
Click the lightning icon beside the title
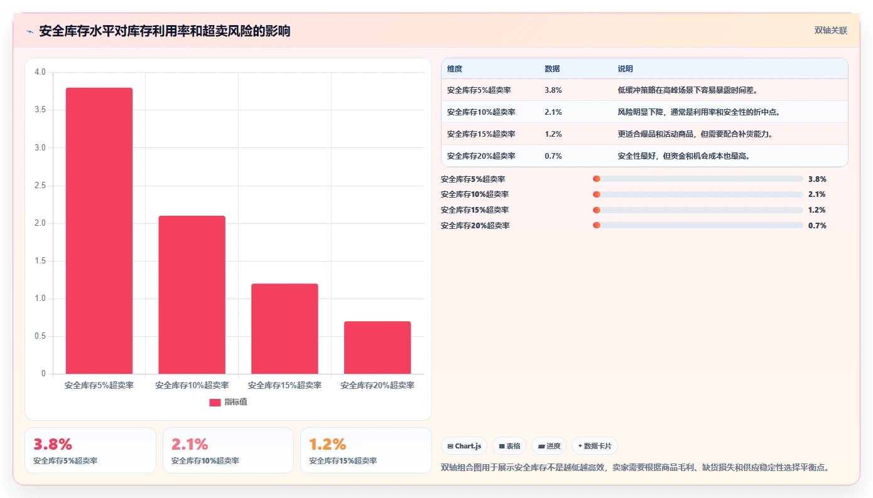[x=30, y=31]
